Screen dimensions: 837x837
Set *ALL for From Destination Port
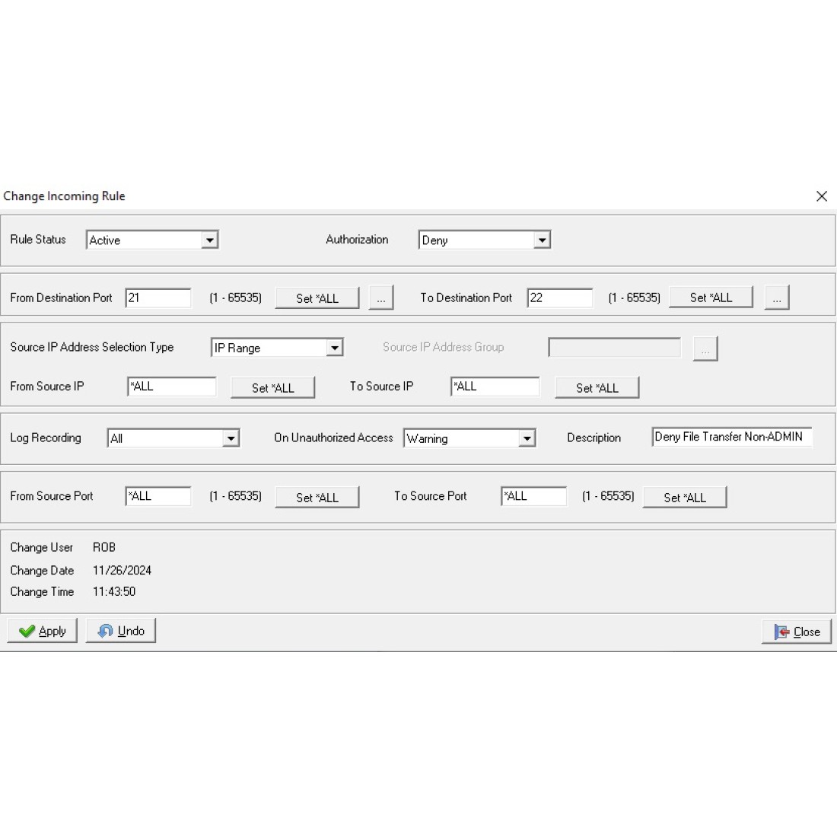point(317,298)
